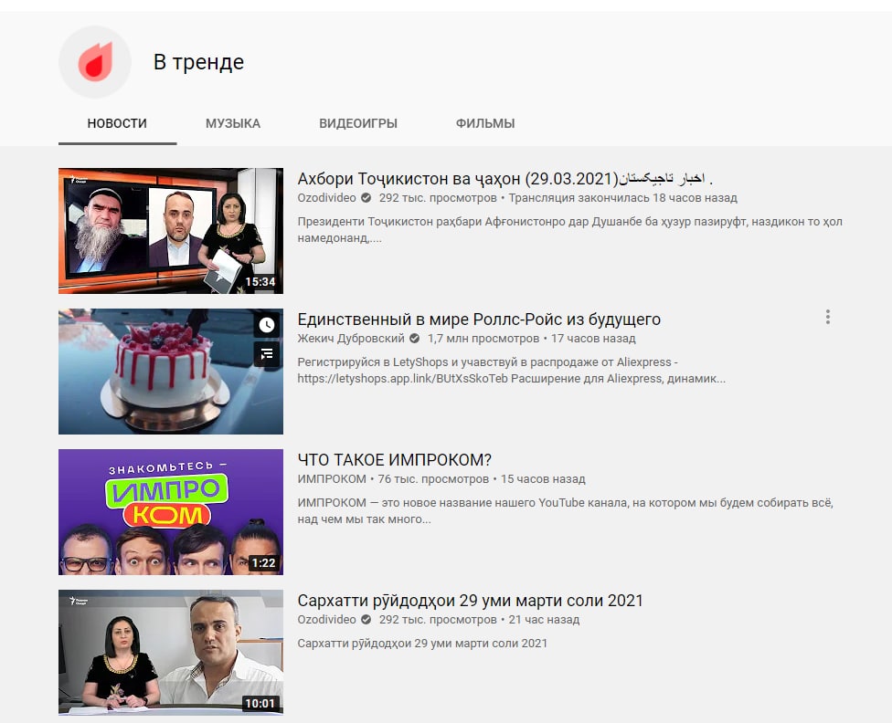This screenshot has height=723, width=892.
Task: Click '15 часов назад' text
Action: click(x=543, y=479)
